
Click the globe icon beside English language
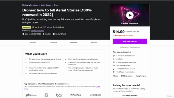[x=43, y=34]
